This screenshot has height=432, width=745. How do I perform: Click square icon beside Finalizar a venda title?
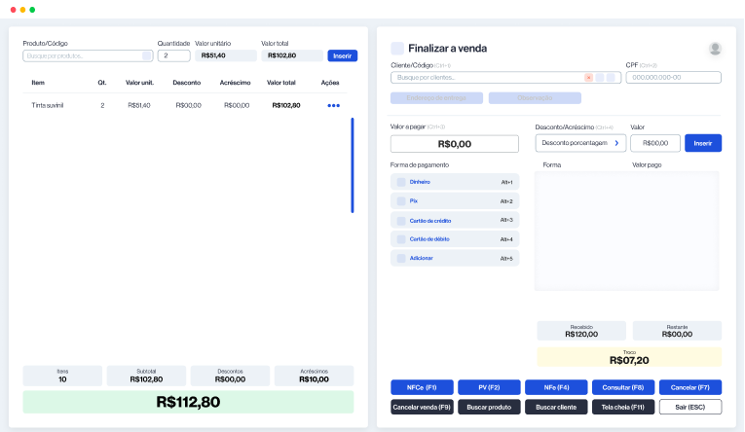coord(397,48)
